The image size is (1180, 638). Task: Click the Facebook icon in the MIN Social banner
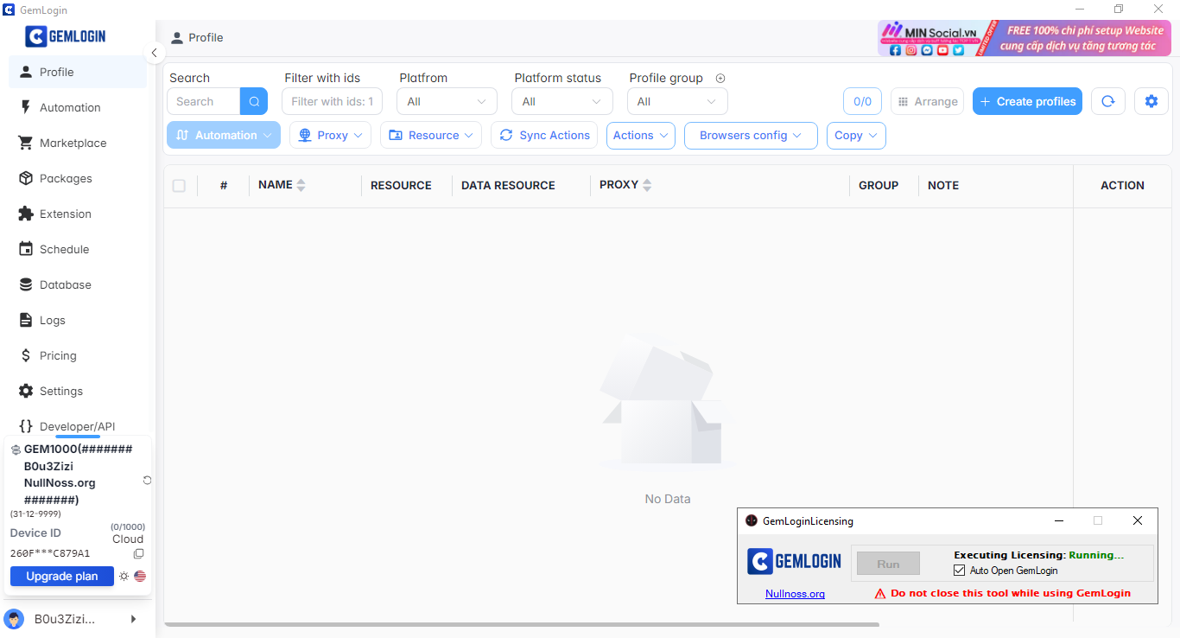click(x=895, y=50)
